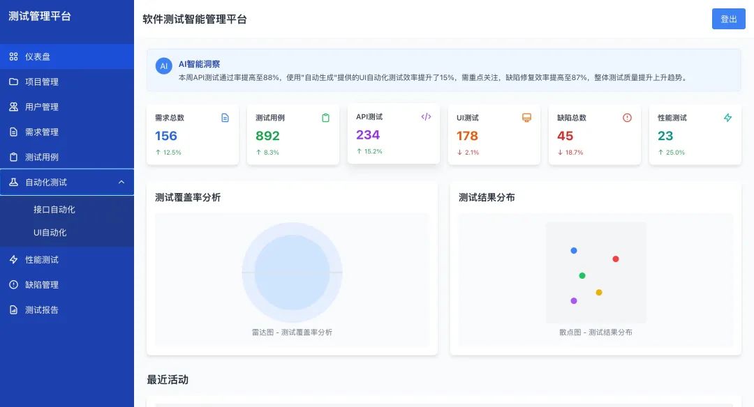Click the red alert icon on 缺陷总数 card
Viewport: 754px width, 407px height.
pos(627,118)
